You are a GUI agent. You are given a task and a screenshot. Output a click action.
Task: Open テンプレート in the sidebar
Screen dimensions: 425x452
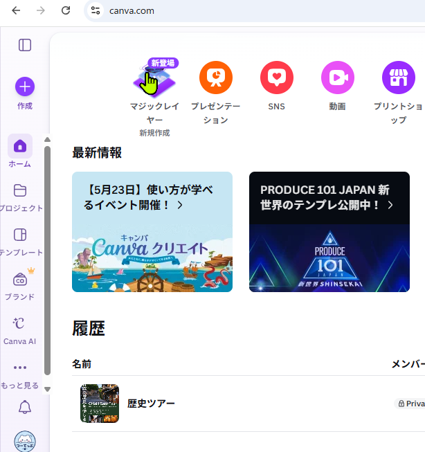(20, 242)
